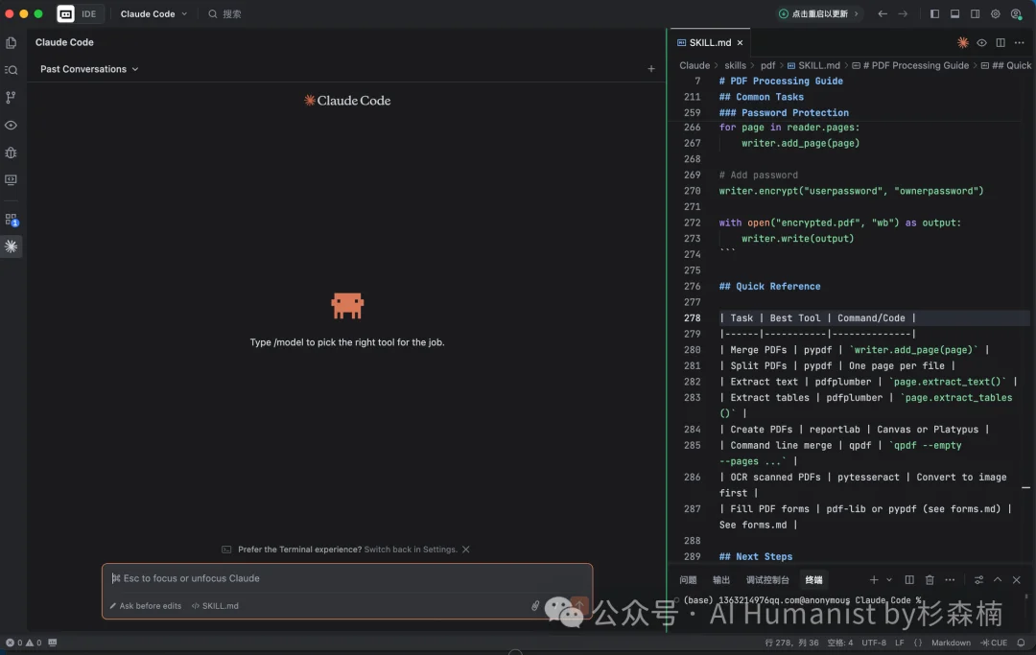
Task: Open the Claude Code sidebar icon
Action: (12, 246)
